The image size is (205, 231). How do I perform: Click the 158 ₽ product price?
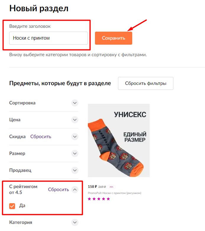pos(92,187)
